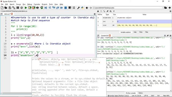Open the Edit menu

[6, 4]
